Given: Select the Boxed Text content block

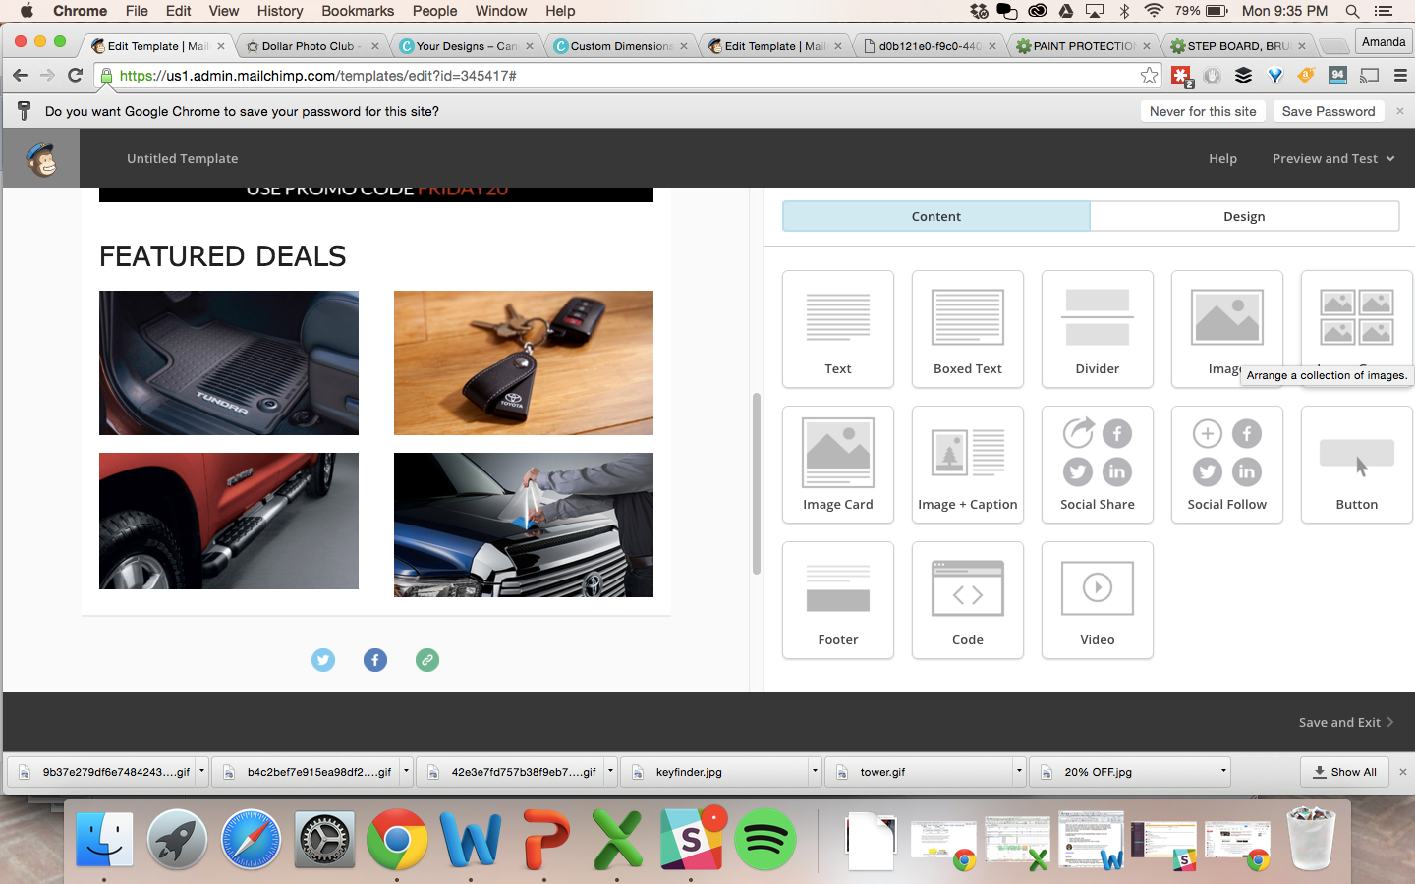Looking at the screenshot, I should (x=967, y=329).
